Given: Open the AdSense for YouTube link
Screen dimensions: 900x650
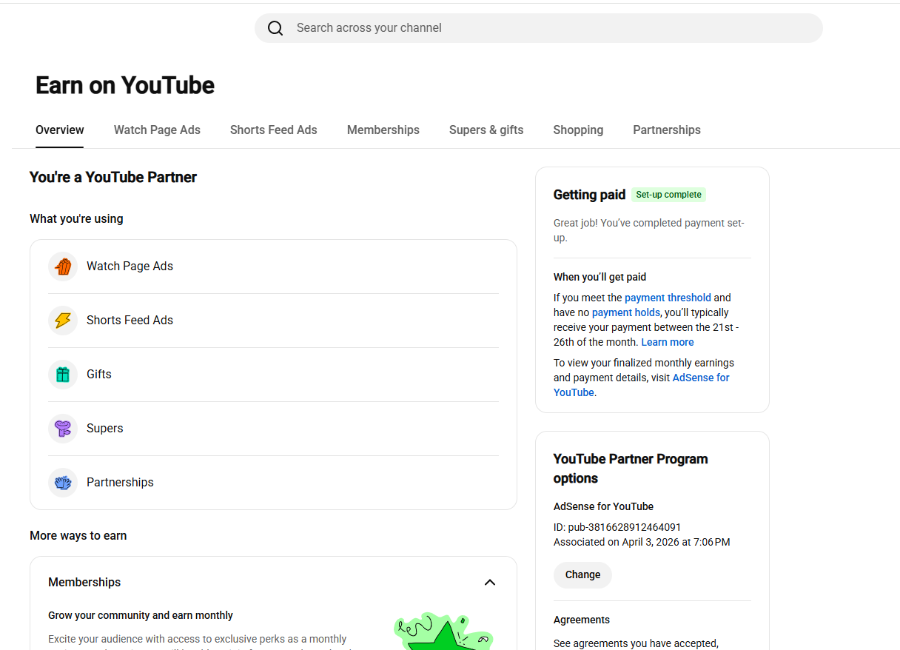Looking at the screenshot, I should click(642, 385).
